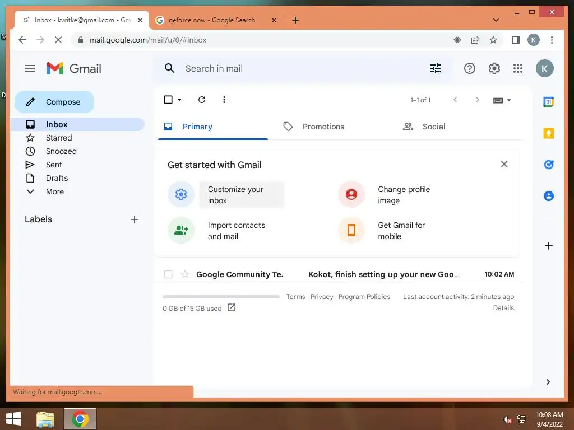This screenshot has width=574, height=430.
Task: Open the Terms link
Action: point(295,297)
